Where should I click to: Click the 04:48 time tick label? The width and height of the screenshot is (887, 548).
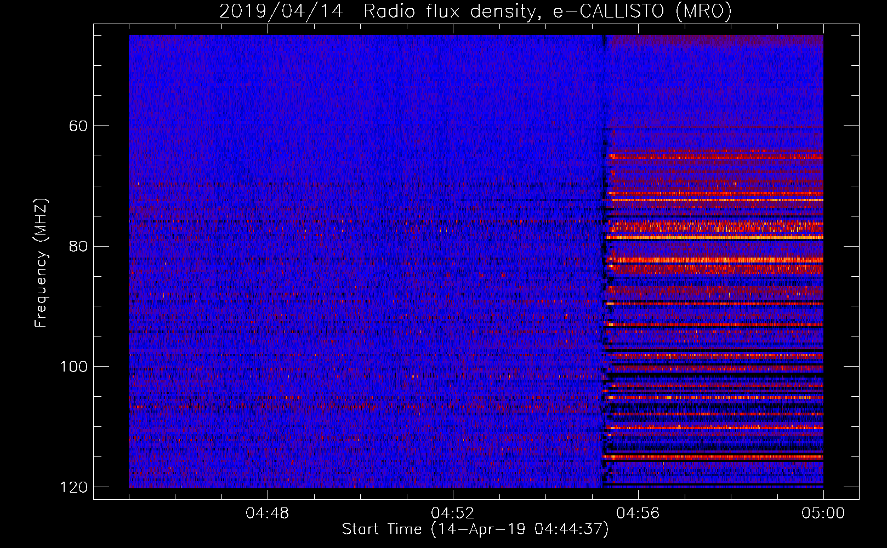[267, 513]
